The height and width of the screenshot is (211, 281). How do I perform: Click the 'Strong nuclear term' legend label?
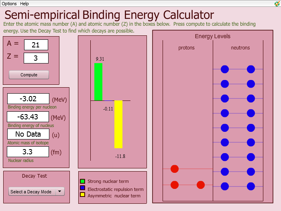(108, 181)
